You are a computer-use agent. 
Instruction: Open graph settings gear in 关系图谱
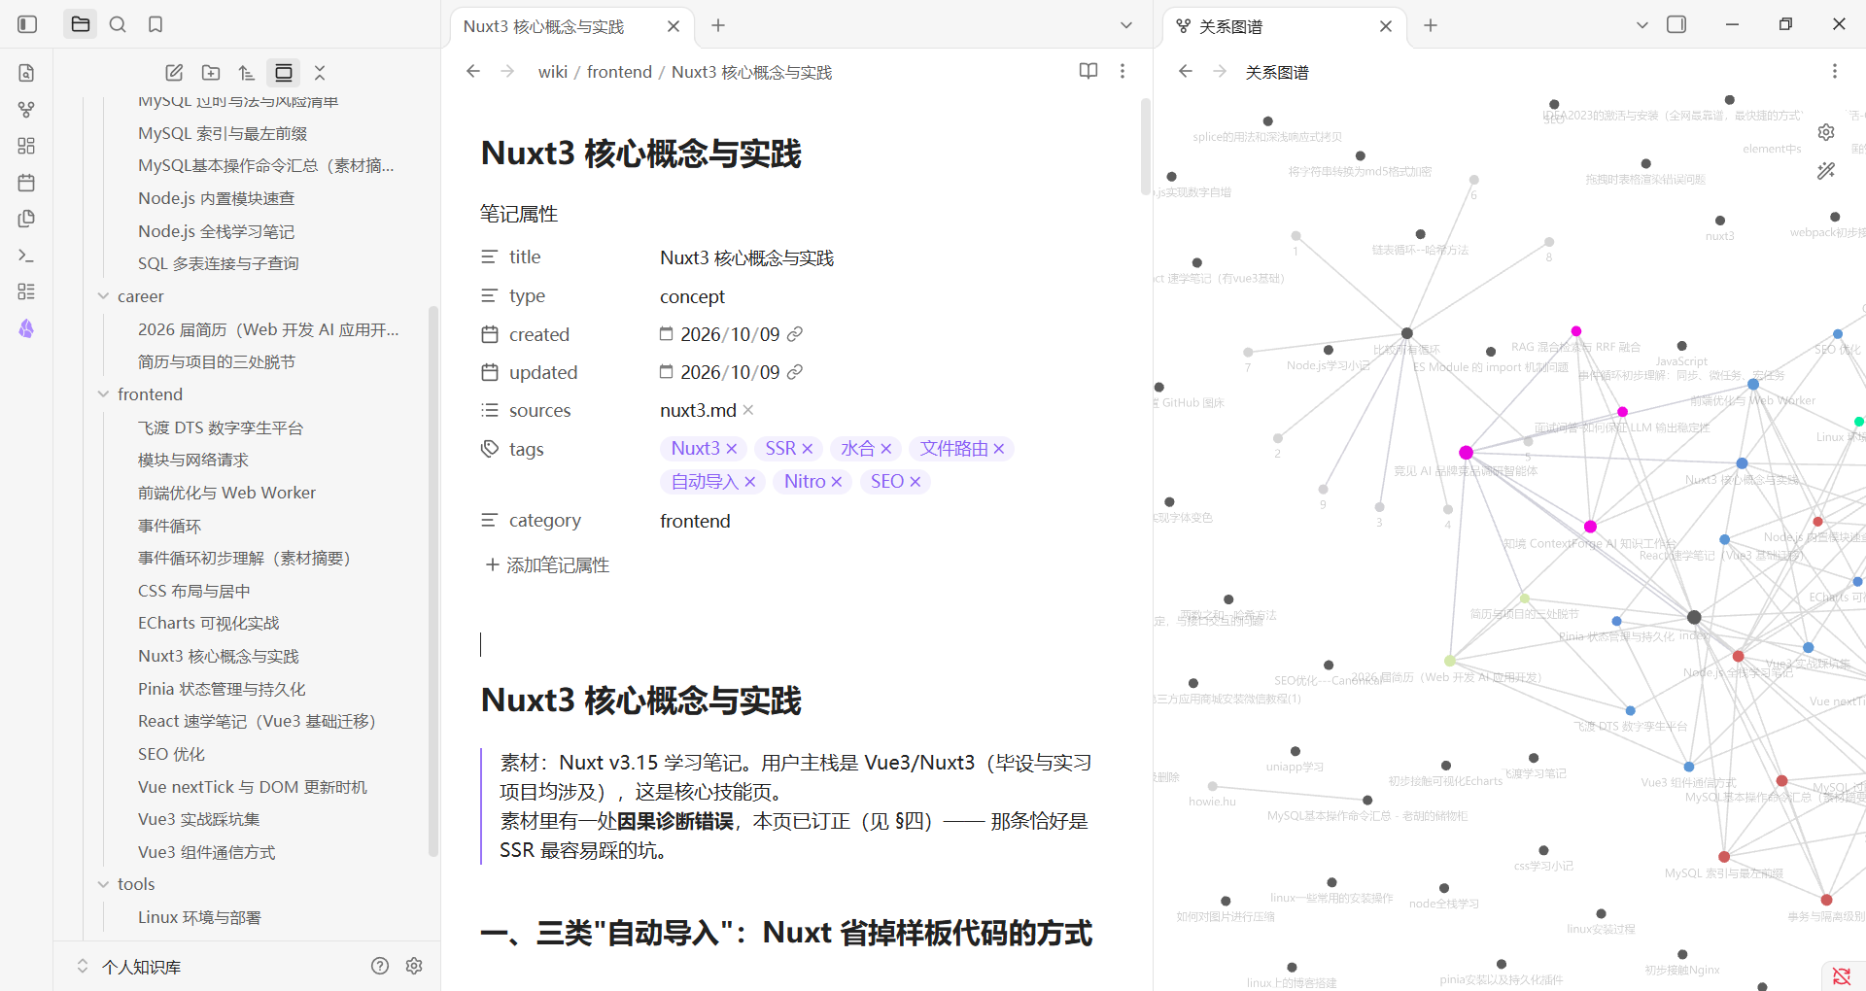click(1826, 132)
